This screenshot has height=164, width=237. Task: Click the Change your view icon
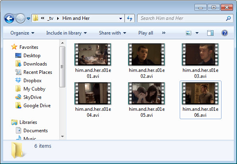[188, 33]
